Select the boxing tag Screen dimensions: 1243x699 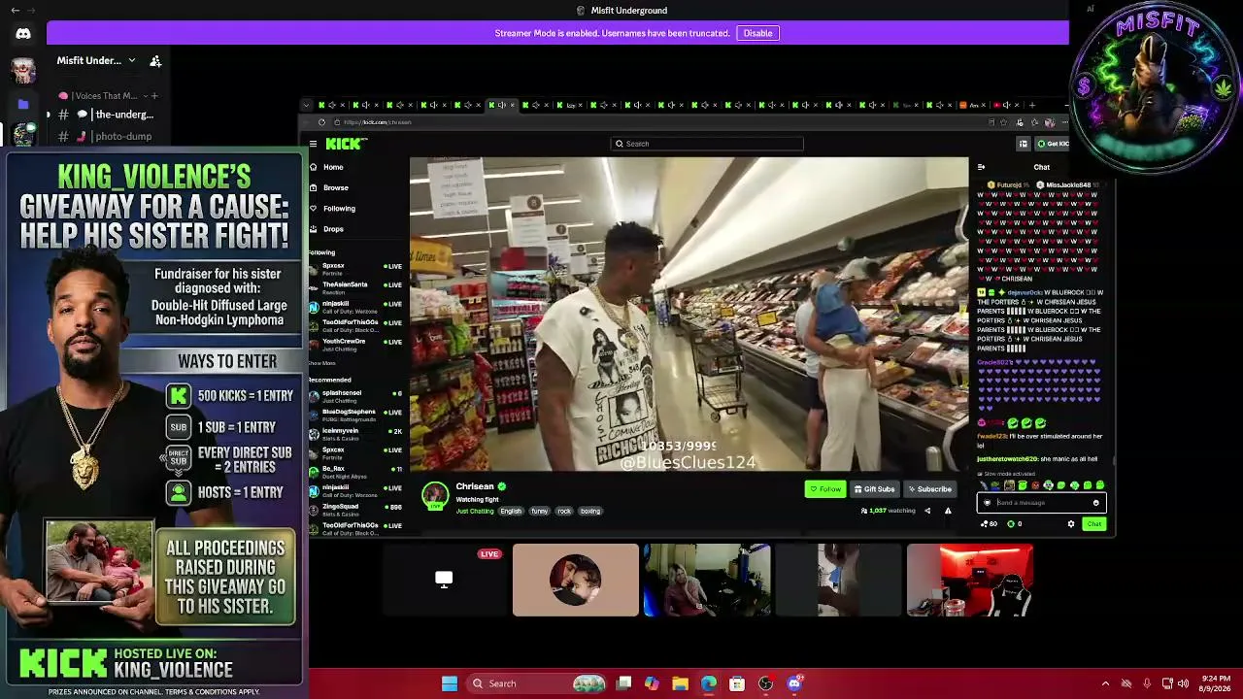590,511
